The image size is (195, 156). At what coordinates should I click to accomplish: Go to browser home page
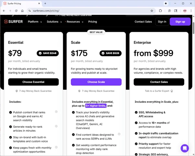coord(22,11)
